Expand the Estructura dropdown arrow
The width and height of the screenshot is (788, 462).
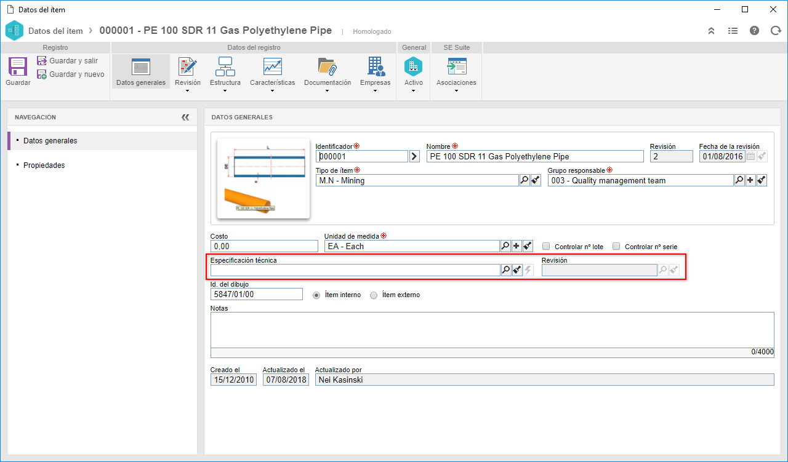click(225, 91)
